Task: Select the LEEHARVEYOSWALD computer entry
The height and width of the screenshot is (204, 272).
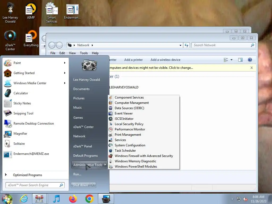Action: tap(124, 87)
